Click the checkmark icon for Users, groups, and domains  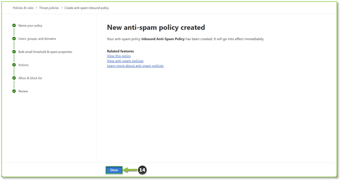pos(14,39)
